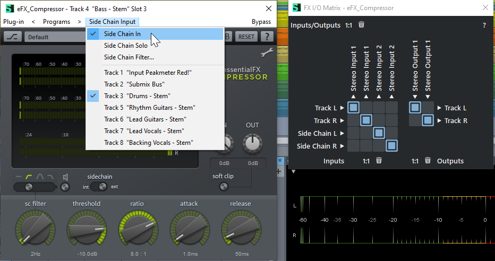The image size is (495, 261).
Task: Click the release knob
Action: 240,229
